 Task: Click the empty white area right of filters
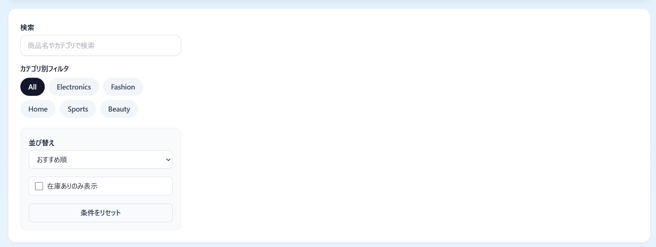pyautogui.click(x=413, y=125)
